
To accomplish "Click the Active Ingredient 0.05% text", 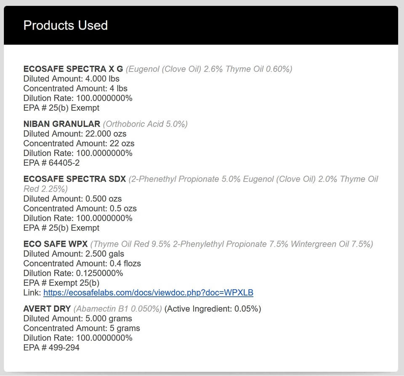I will click(213, 309).
